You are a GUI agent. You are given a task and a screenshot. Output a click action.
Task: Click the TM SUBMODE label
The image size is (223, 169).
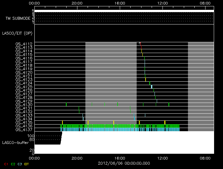point(18,18)
